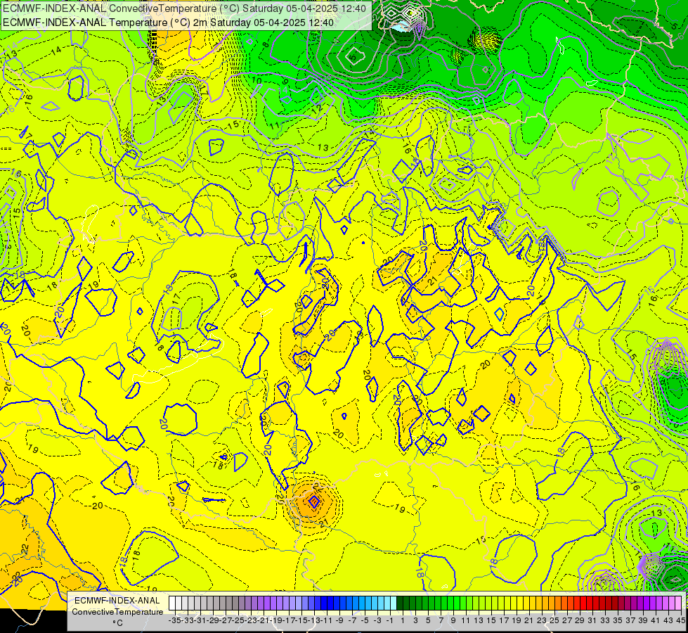Click the ConvectiveTemperature label in the legend
The image size is (688, 633).
pos(117,611)
